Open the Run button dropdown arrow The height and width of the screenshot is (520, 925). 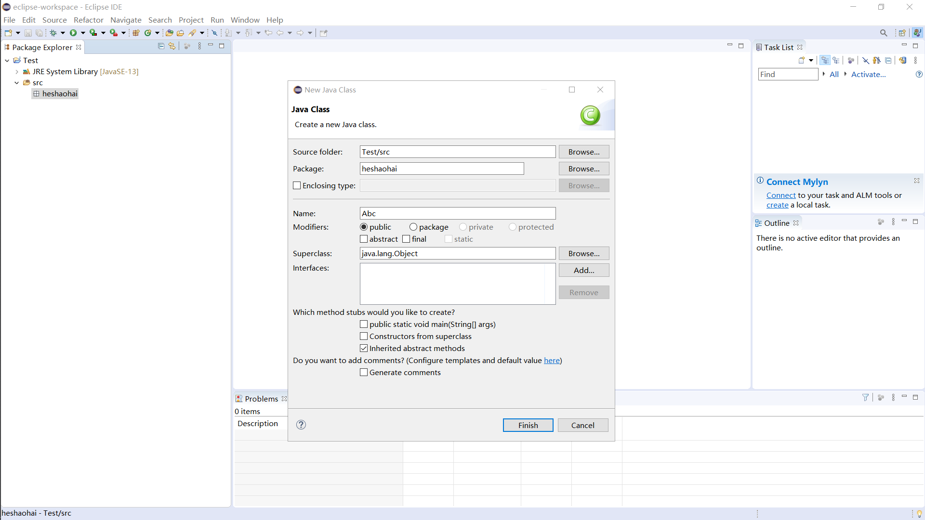coord(83,33)
